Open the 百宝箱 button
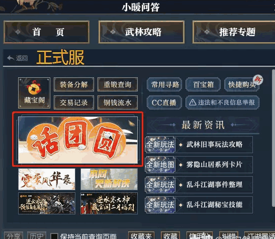275x239 pixels. point(203,85)
